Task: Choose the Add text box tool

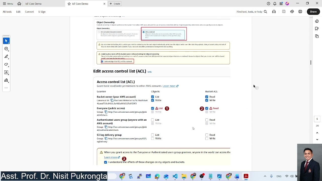Action: pyautogui.click(x=6, y=72)
